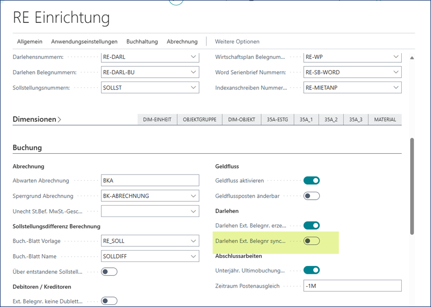Open Word Serienbrief Nummern dropdown

tap(395, 72)
